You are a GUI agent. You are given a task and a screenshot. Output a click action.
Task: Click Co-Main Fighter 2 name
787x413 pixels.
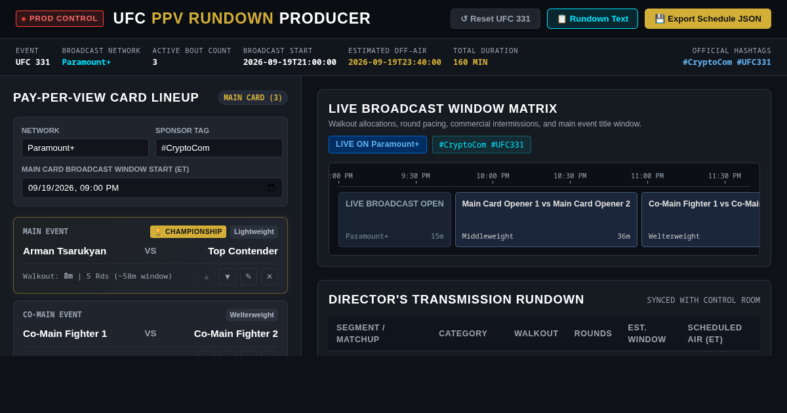click(x=236, y=333)
